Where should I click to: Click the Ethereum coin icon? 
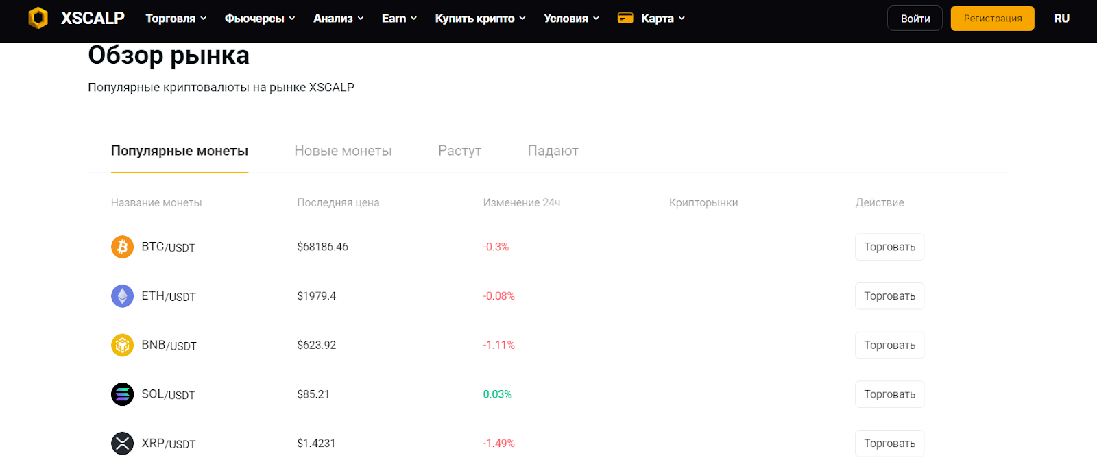[122, 296]
